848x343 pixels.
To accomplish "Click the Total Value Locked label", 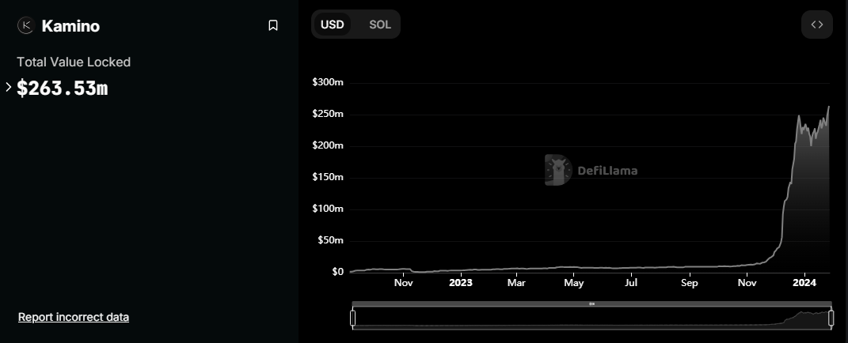I will (x=74, y=62).
